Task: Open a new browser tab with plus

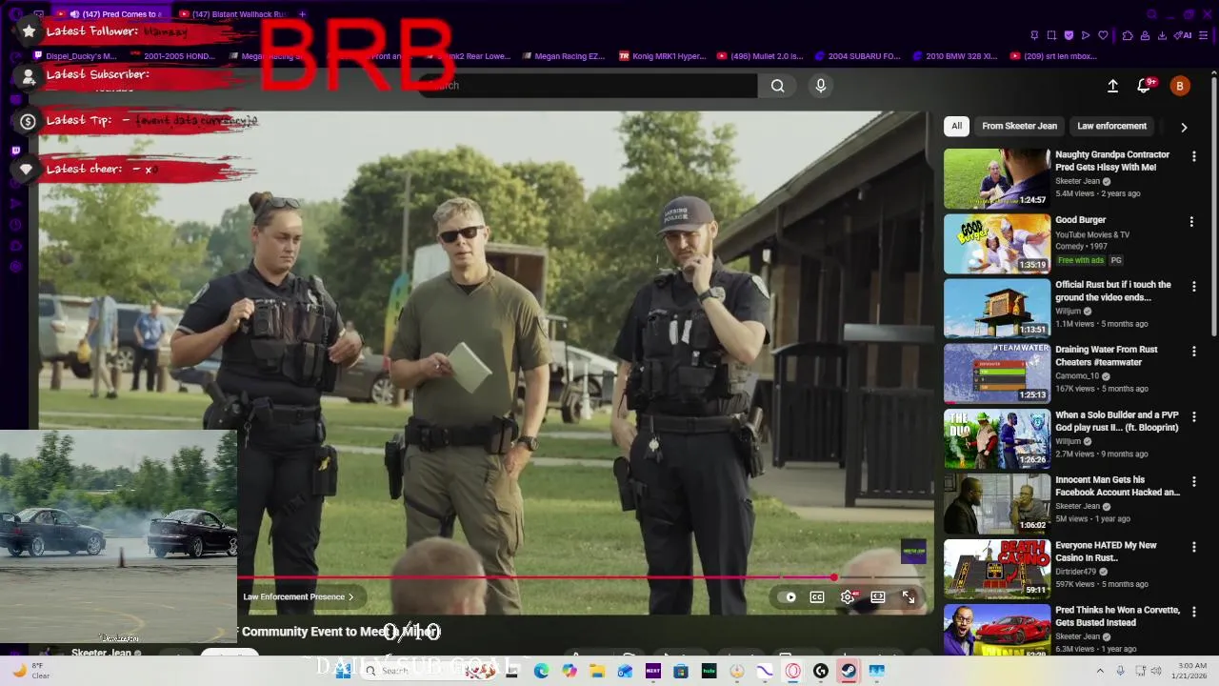Action: click(303, 14)
